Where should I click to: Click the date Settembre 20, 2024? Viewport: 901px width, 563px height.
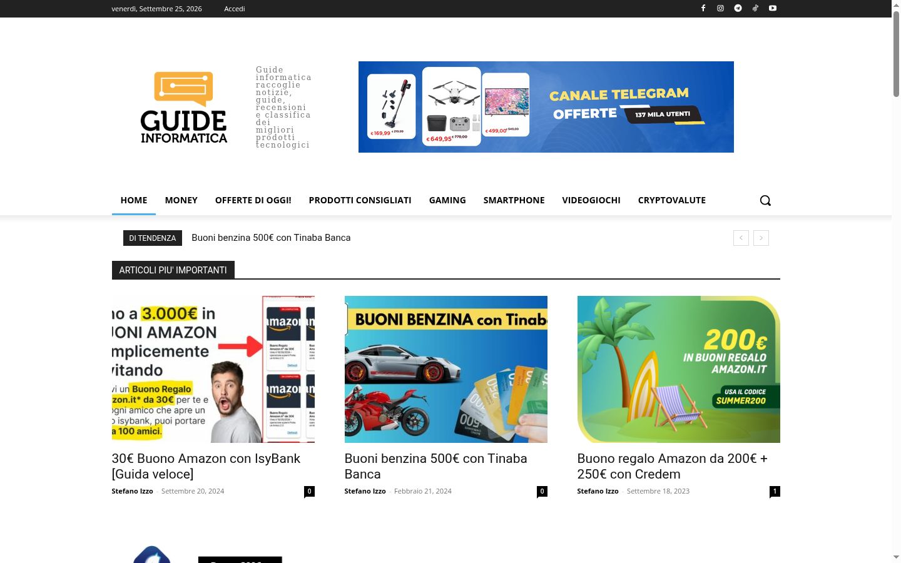(193, 491)
